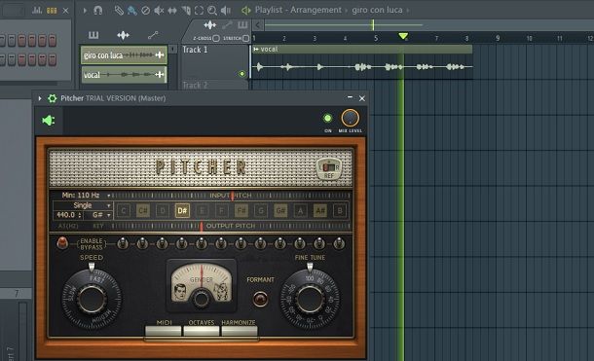Viewport: 594px width, 361px height.
Task: Click the green speaker icon before Playlist title
Action: click(x=245, y=10)
